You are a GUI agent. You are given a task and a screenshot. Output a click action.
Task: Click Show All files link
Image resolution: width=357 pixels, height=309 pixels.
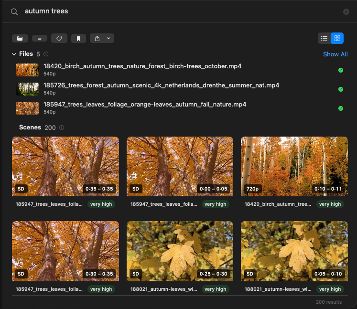[335, 54]
